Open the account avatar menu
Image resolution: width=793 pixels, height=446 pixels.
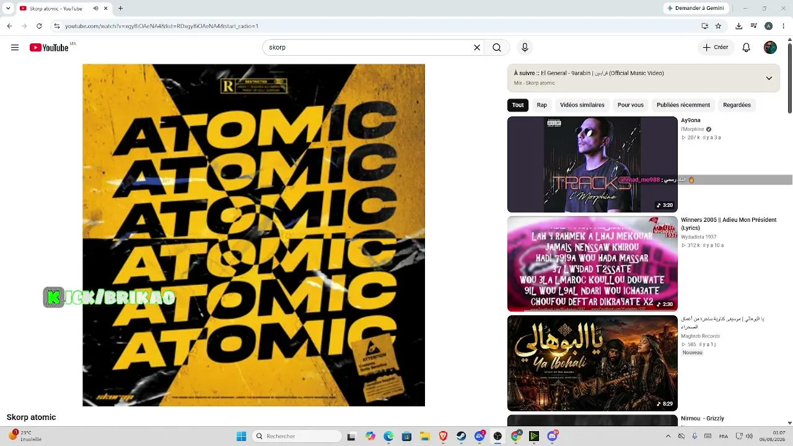tap(770, 48)
